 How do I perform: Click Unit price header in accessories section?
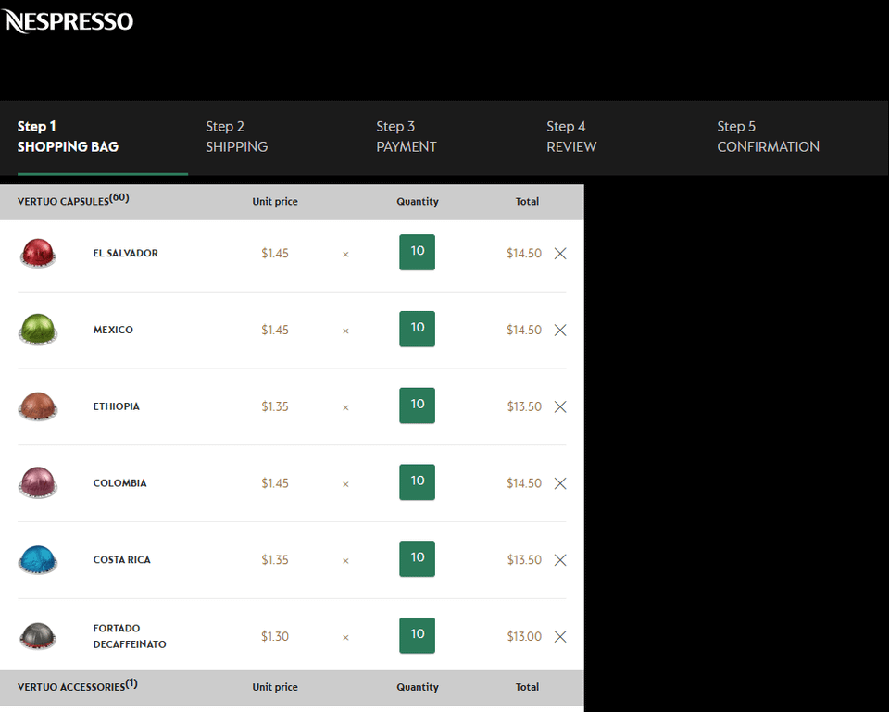275,687
